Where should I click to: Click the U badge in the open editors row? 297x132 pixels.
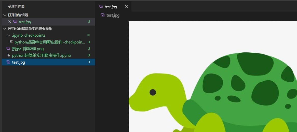pos(89,22)
